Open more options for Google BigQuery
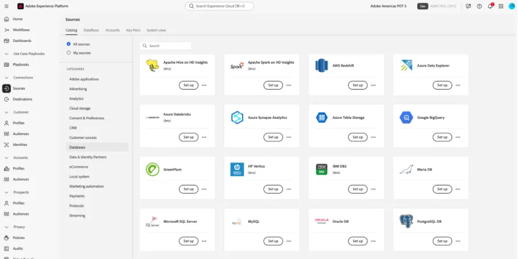The width and height of the screenshot is (518, 259). (458, 137)
